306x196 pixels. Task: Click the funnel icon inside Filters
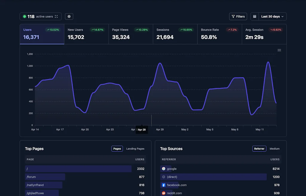[233, 16]
